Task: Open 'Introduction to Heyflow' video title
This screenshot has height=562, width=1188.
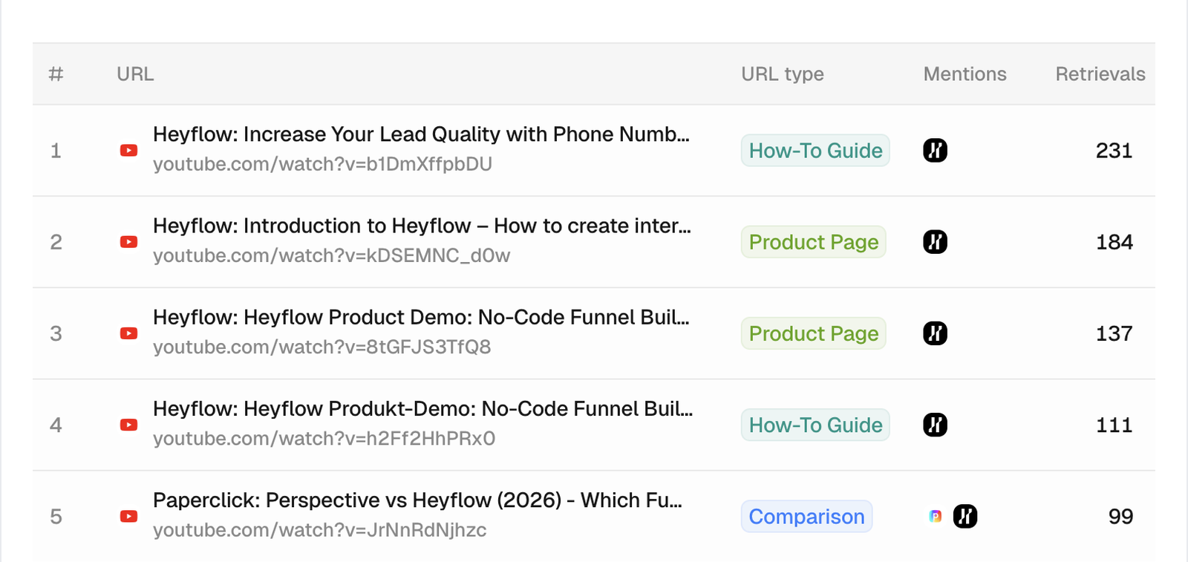Action: [x=422, y=226]
